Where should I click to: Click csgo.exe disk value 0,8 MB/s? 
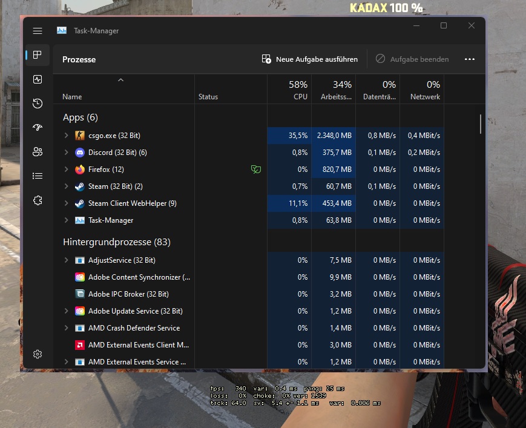point(382,136)
